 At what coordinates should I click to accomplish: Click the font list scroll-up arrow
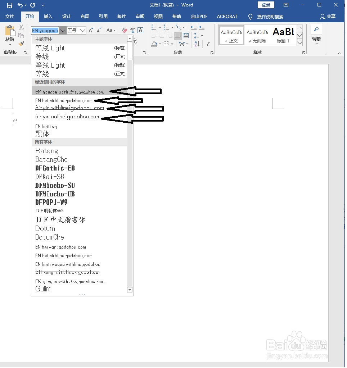pos(130,39)
